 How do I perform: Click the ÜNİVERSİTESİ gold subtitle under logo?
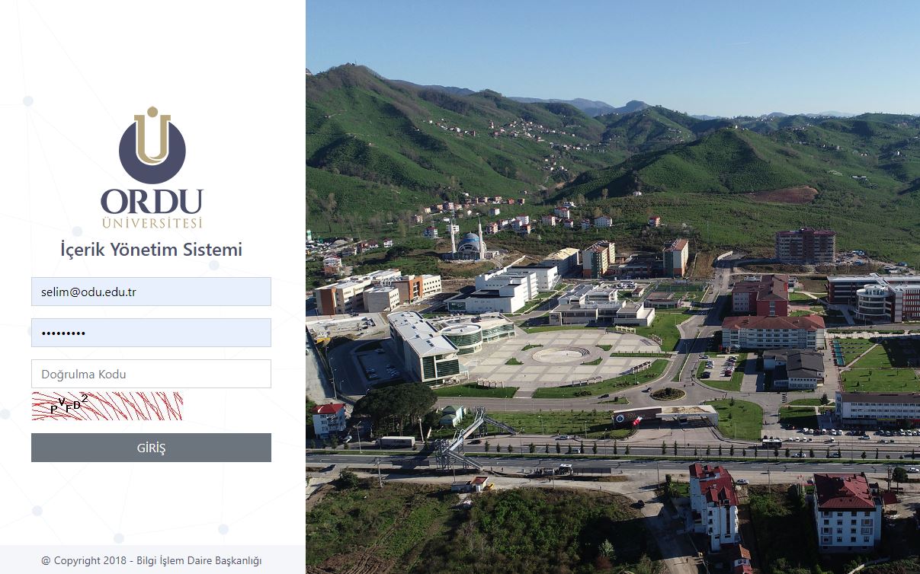[152, 223]
